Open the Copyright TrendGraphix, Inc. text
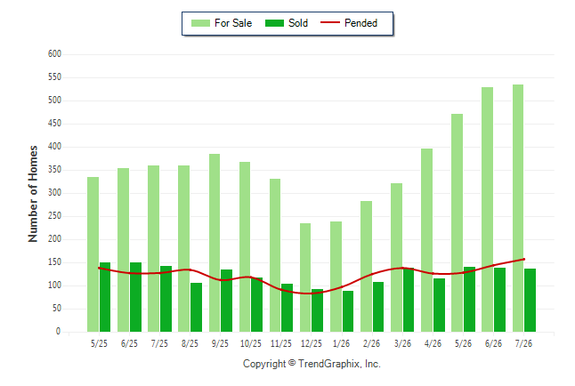The image size is (575, 386). click(312, 364)
